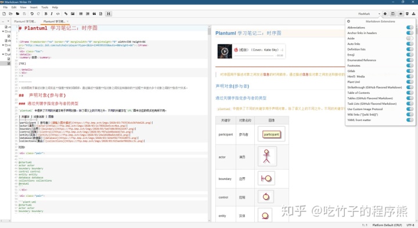Click the Open file toolbar icon
Image resolution: width=418 pixels, height=228 pixels.
coord(10,14)
